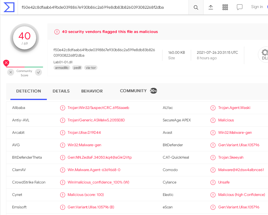
Task: Select Trojan.Ulise.D19D44 result
Action: pyautogui.click(x=84, y=132)
